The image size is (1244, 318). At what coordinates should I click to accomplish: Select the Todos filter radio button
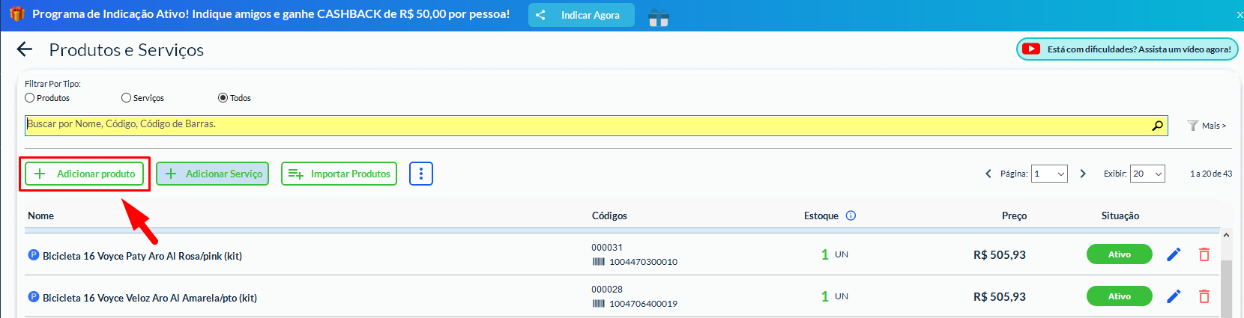(x=223, y=98)
